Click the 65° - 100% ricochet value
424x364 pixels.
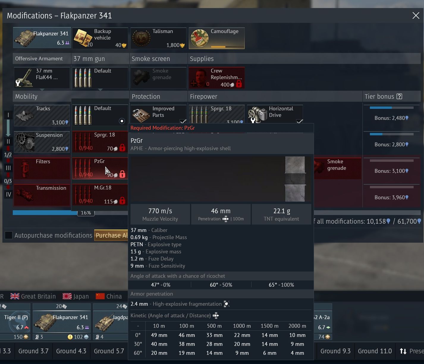[281, 285]
